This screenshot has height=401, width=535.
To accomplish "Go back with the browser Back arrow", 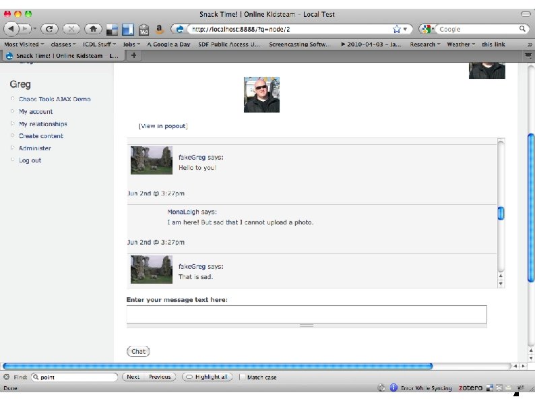I will 11,29.
